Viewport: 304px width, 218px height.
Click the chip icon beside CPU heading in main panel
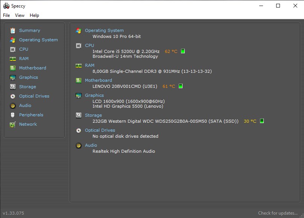[79, 46]
